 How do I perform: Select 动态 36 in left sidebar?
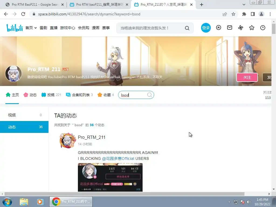tap(24, 127)
